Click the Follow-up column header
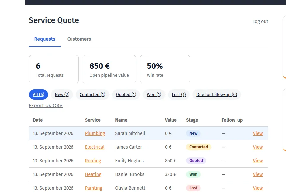286x193 pixels. (x=232, y=120)
